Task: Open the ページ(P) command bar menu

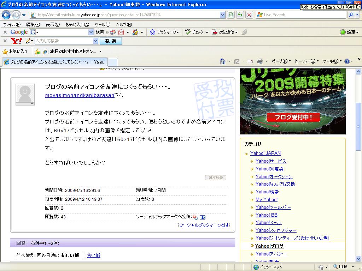Action: click(x=281, y=61)
